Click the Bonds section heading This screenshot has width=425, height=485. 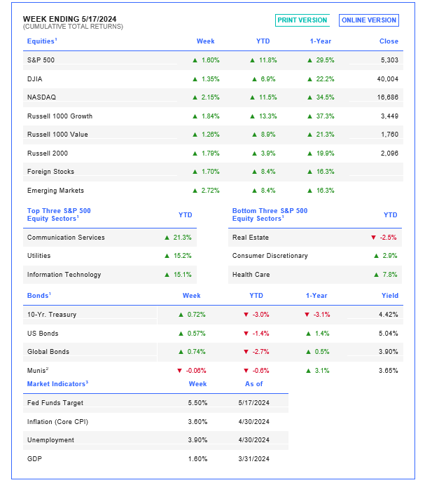(39, 295)
